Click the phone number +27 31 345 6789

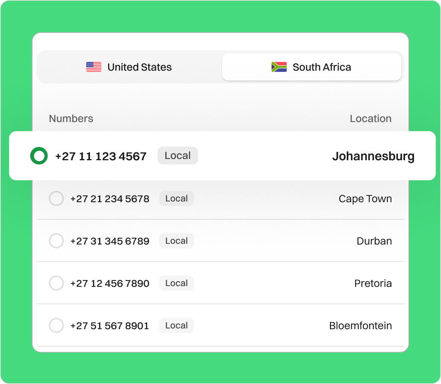[110, 241]
